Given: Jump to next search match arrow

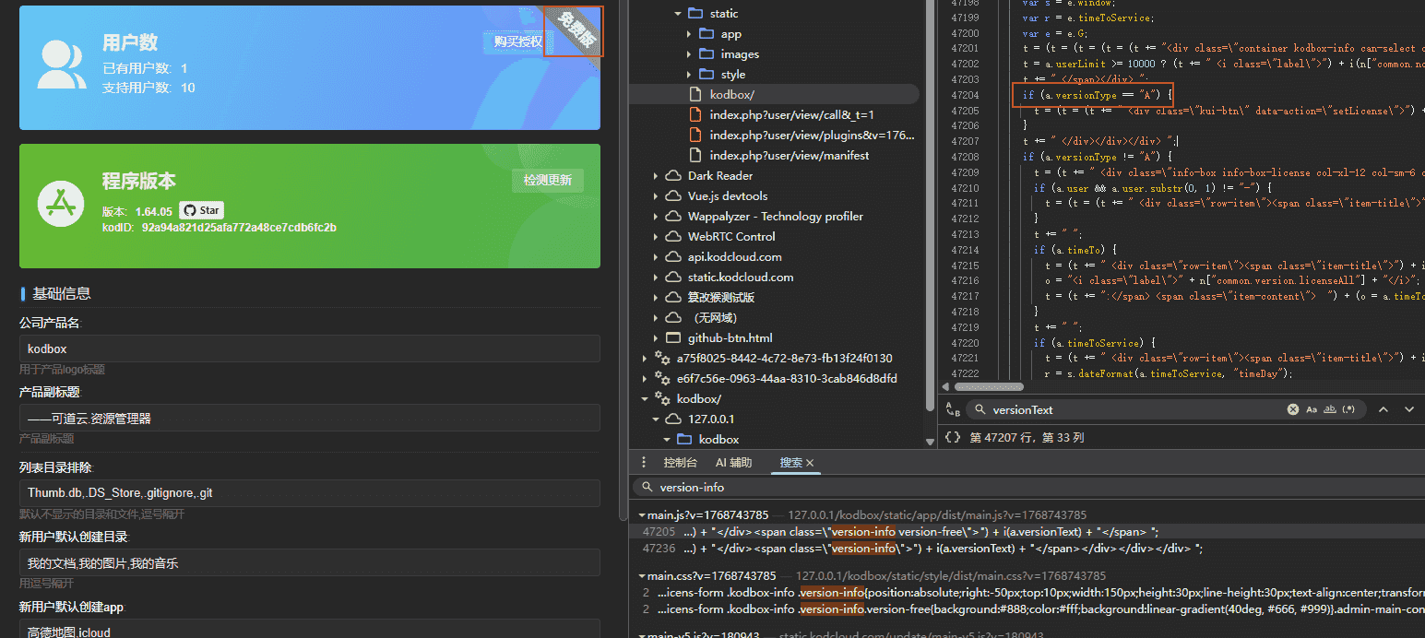Looking at the screenshot, I should click(1409, 409).
